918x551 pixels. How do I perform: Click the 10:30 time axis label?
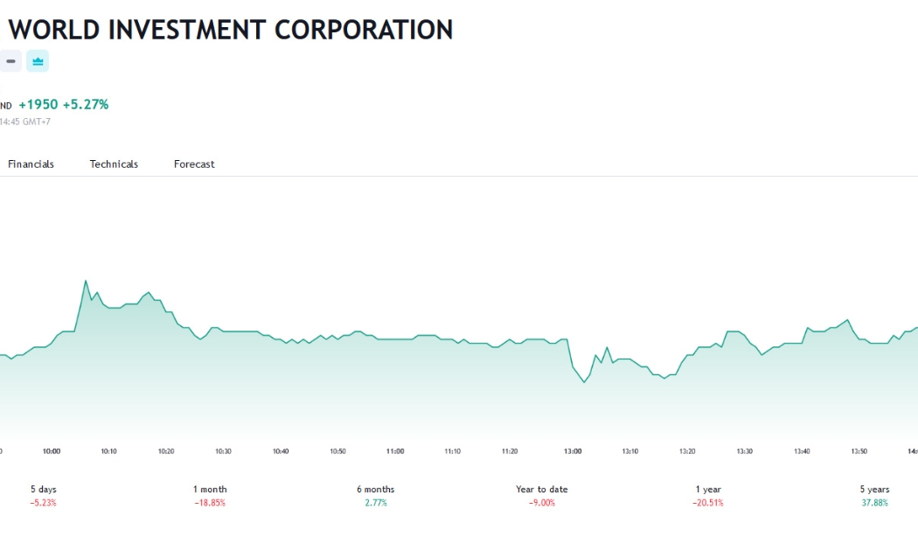pos(223,451)
